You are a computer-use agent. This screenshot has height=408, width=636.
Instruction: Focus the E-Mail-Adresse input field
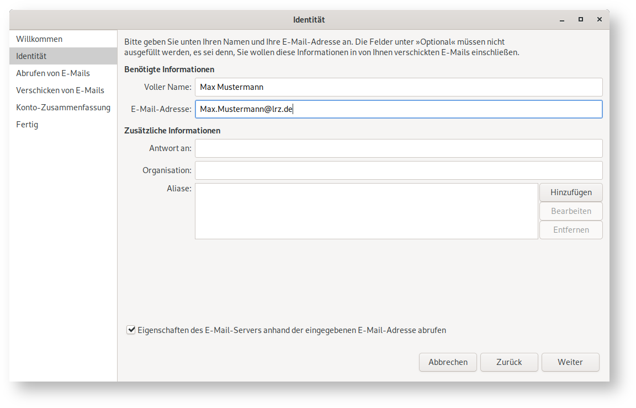pyautogui.click(x=398, y=109)
